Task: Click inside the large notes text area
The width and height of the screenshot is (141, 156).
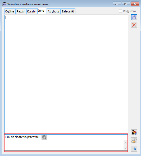Action: point(66,74)
